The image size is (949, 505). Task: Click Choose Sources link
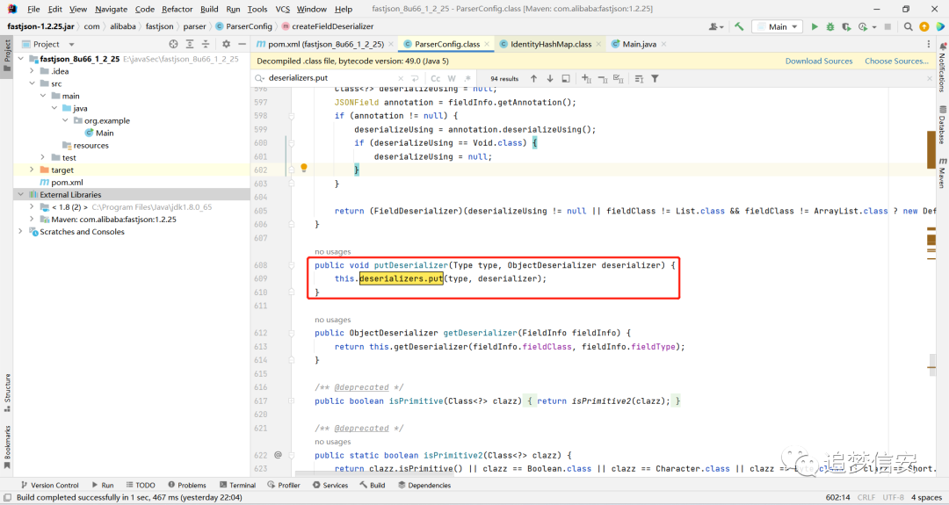click(896, 61)
